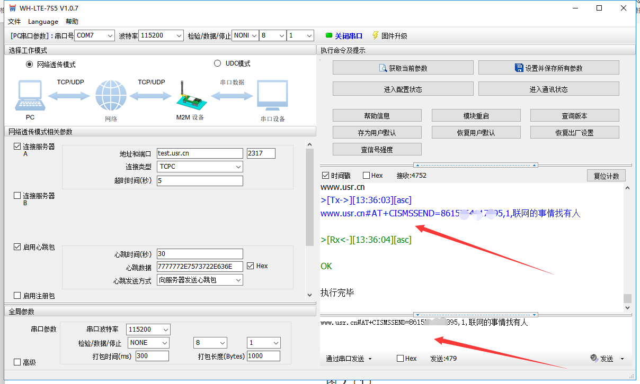The width and height of the screenshot is (640, 384).
Task: Click the 复位计数 button
Action: click(x=606, y=176)
